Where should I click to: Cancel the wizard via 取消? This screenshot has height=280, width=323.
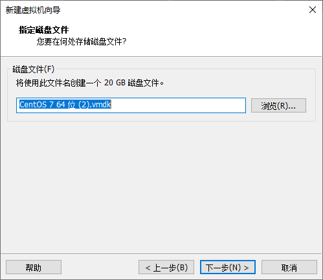coord(289,267)
